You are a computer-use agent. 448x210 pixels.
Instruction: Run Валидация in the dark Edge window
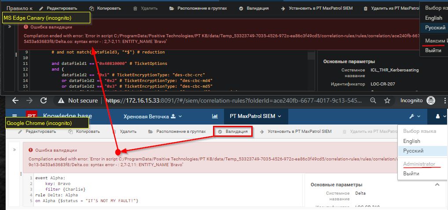pos(254,8)
